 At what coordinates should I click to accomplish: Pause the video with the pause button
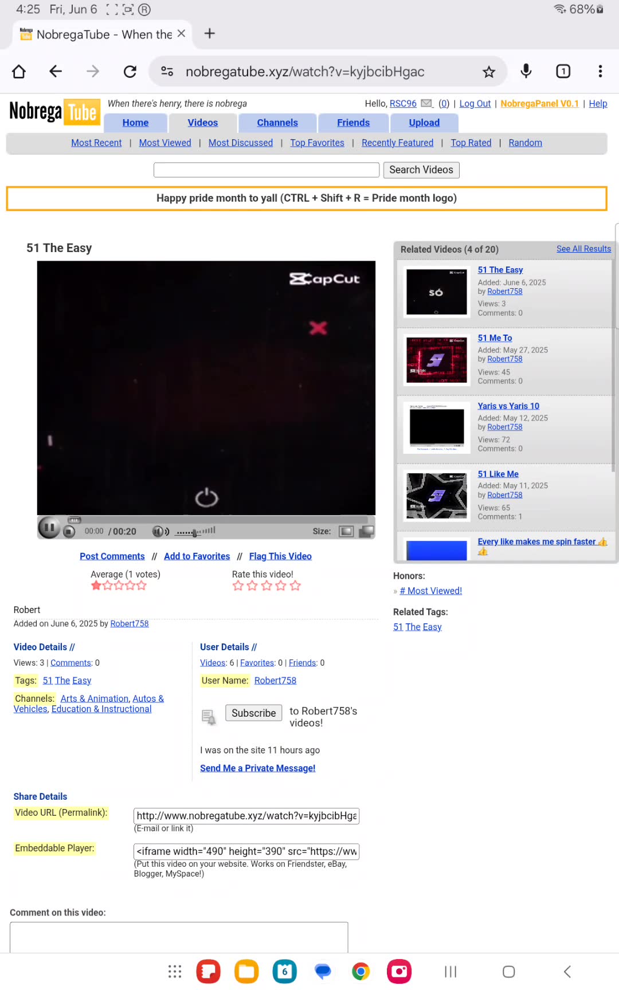(x=49, y=527)
